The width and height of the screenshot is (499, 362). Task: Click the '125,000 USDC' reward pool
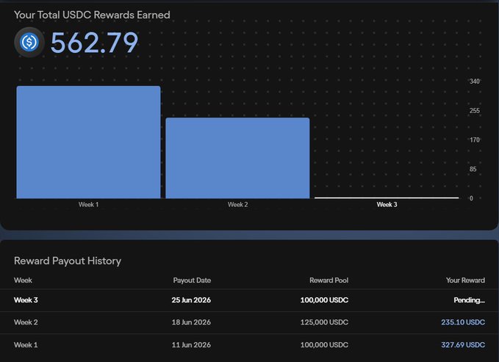point(324,322)
